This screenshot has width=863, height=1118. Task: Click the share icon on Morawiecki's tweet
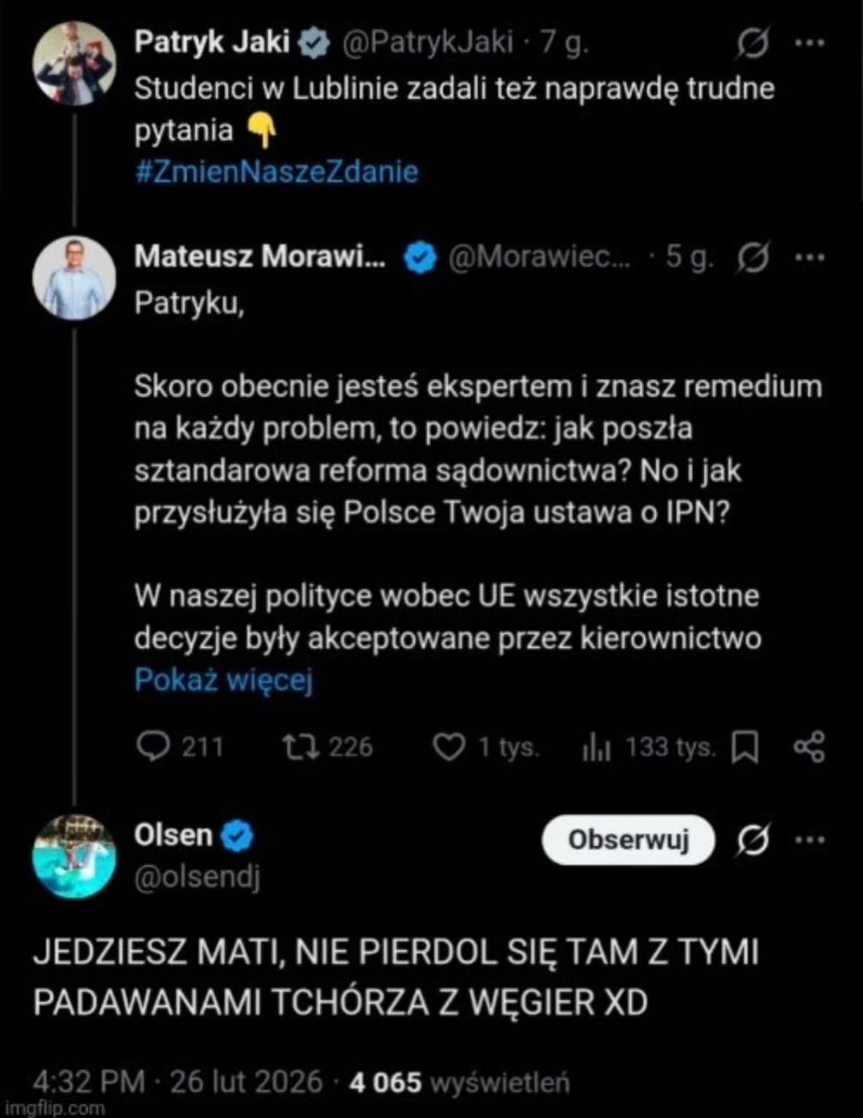coord(809,747)
